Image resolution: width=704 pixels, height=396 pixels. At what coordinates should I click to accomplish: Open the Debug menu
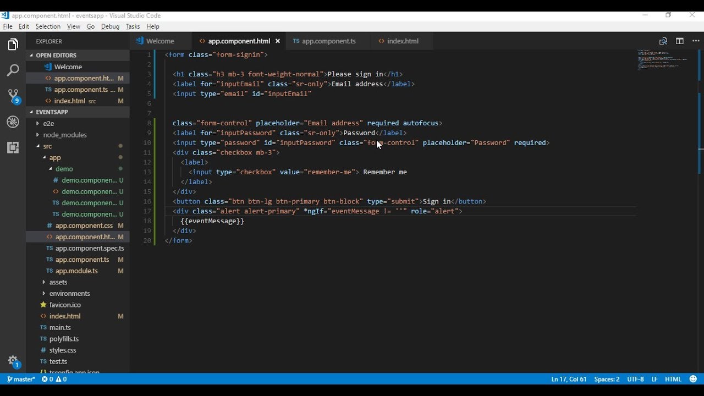point(110,26)
